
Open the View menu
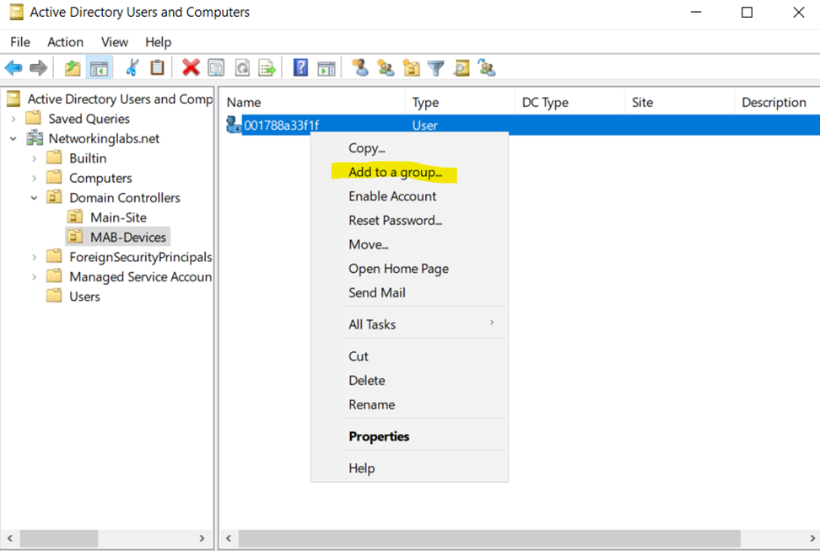(x=115, y=42)
